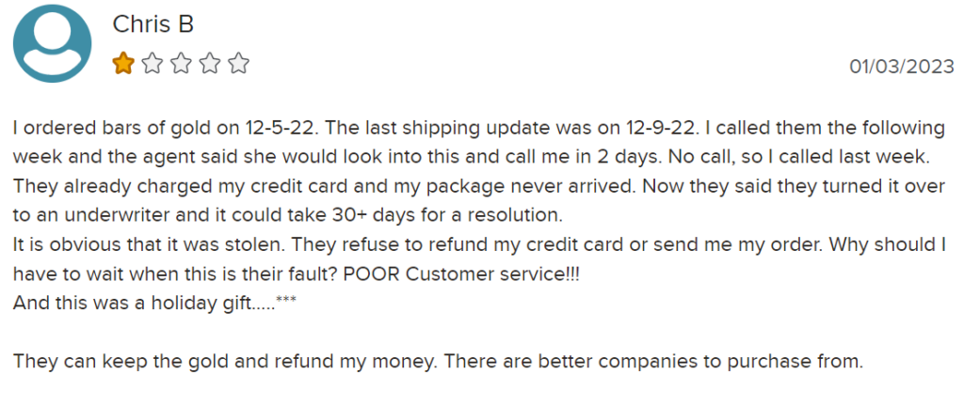Click the sentence 'It is obvious that it was stolen'
The height and width of the screenshot is (406, 964).
coord(149,245)
